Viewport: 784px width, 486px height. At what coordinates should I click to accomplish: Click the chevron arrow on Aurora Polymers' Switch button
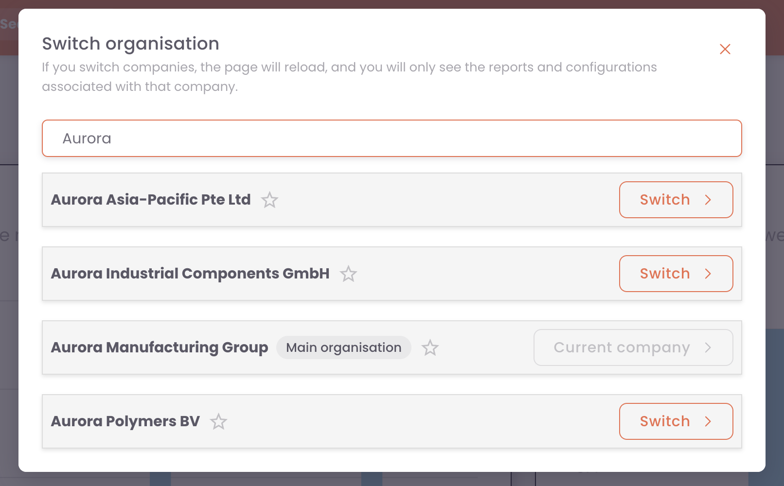(708, 421)
